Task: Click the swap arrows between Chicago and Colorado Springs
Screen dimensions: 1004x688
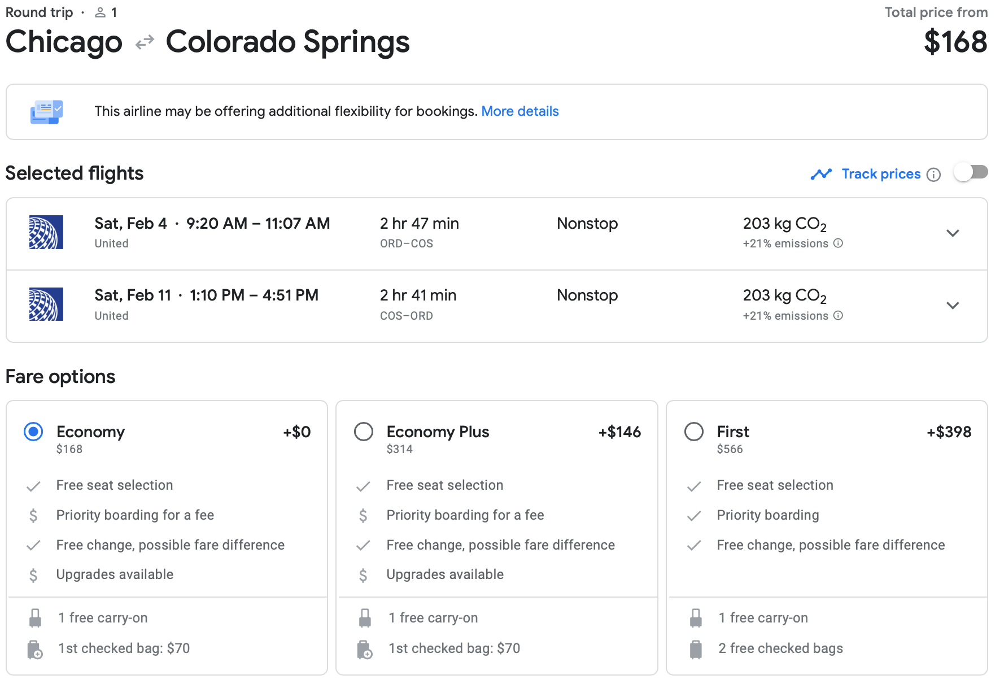Action: [145, 41]
